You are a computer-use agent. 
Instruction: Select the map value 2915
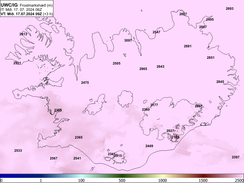(118, 156)
